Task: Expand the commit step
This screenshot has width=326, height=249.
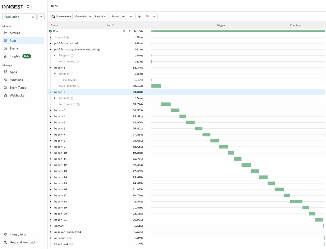Action: pos(51,226)
